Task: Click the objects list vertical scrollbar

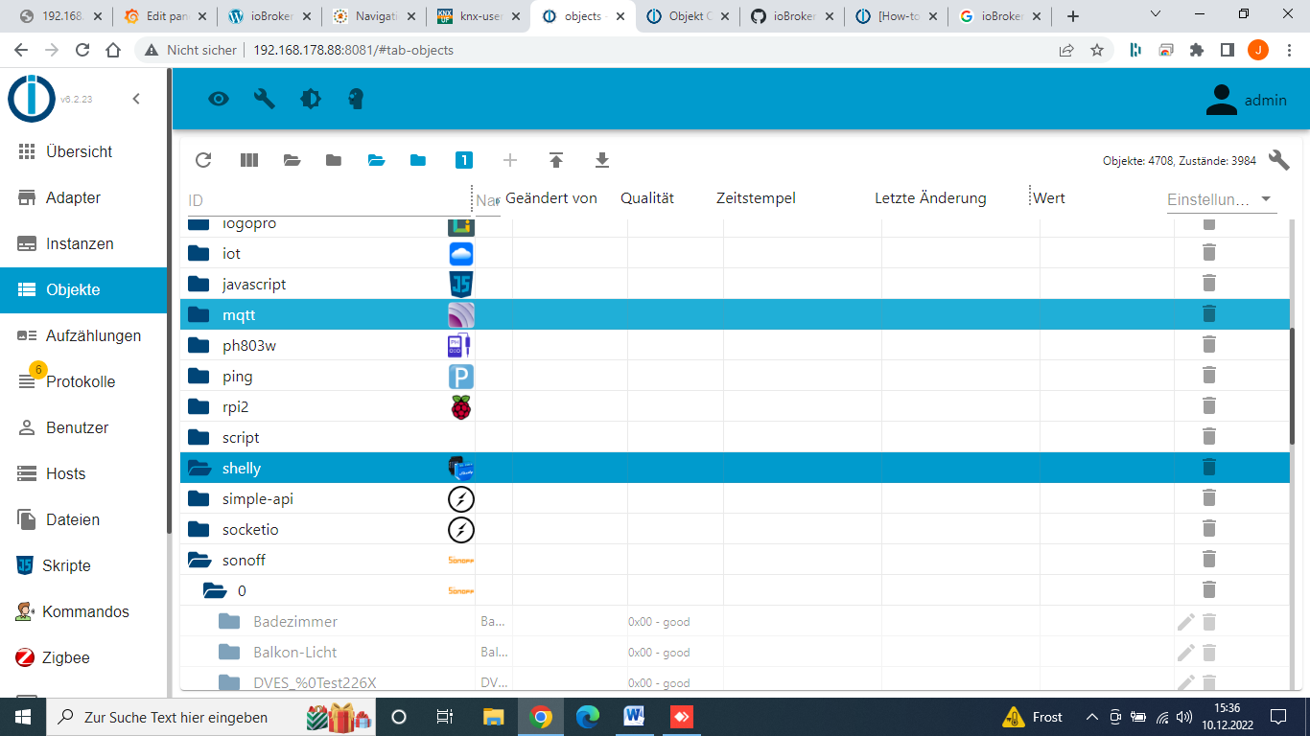Action: 1293,386
